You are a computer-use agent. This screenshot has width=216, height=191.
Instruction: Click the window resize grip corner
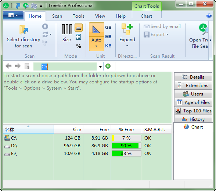(x=211, y=186)
